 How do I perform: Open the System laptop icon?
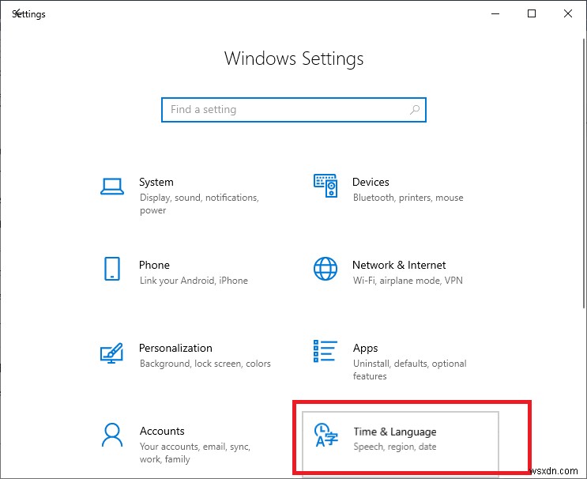(x=112, y=186)
